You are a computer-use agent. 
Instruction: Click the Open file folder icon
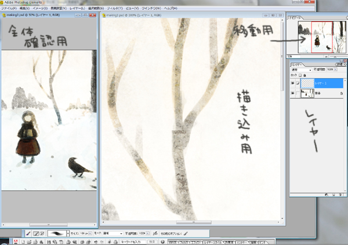click(x=29, y=242)
